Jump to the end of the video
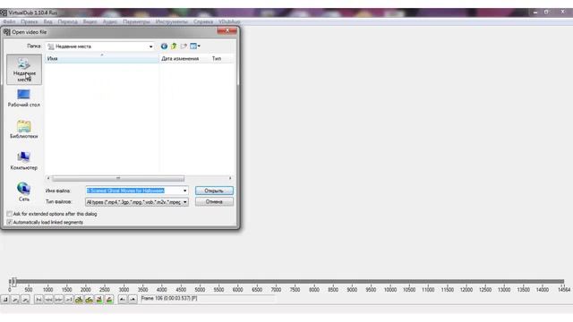 pyautogui.click(x=69, y=300)
